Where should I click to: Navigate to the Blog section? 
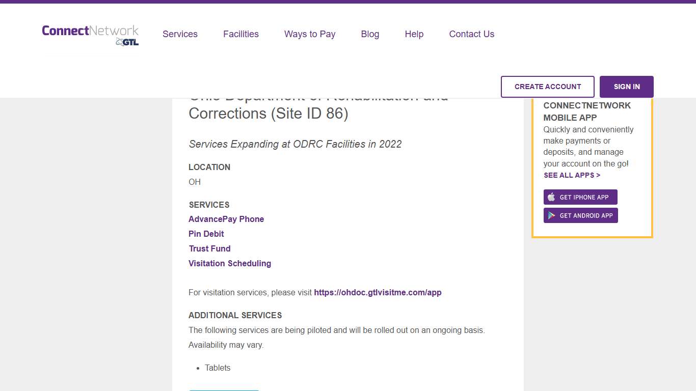click(370, 34)
